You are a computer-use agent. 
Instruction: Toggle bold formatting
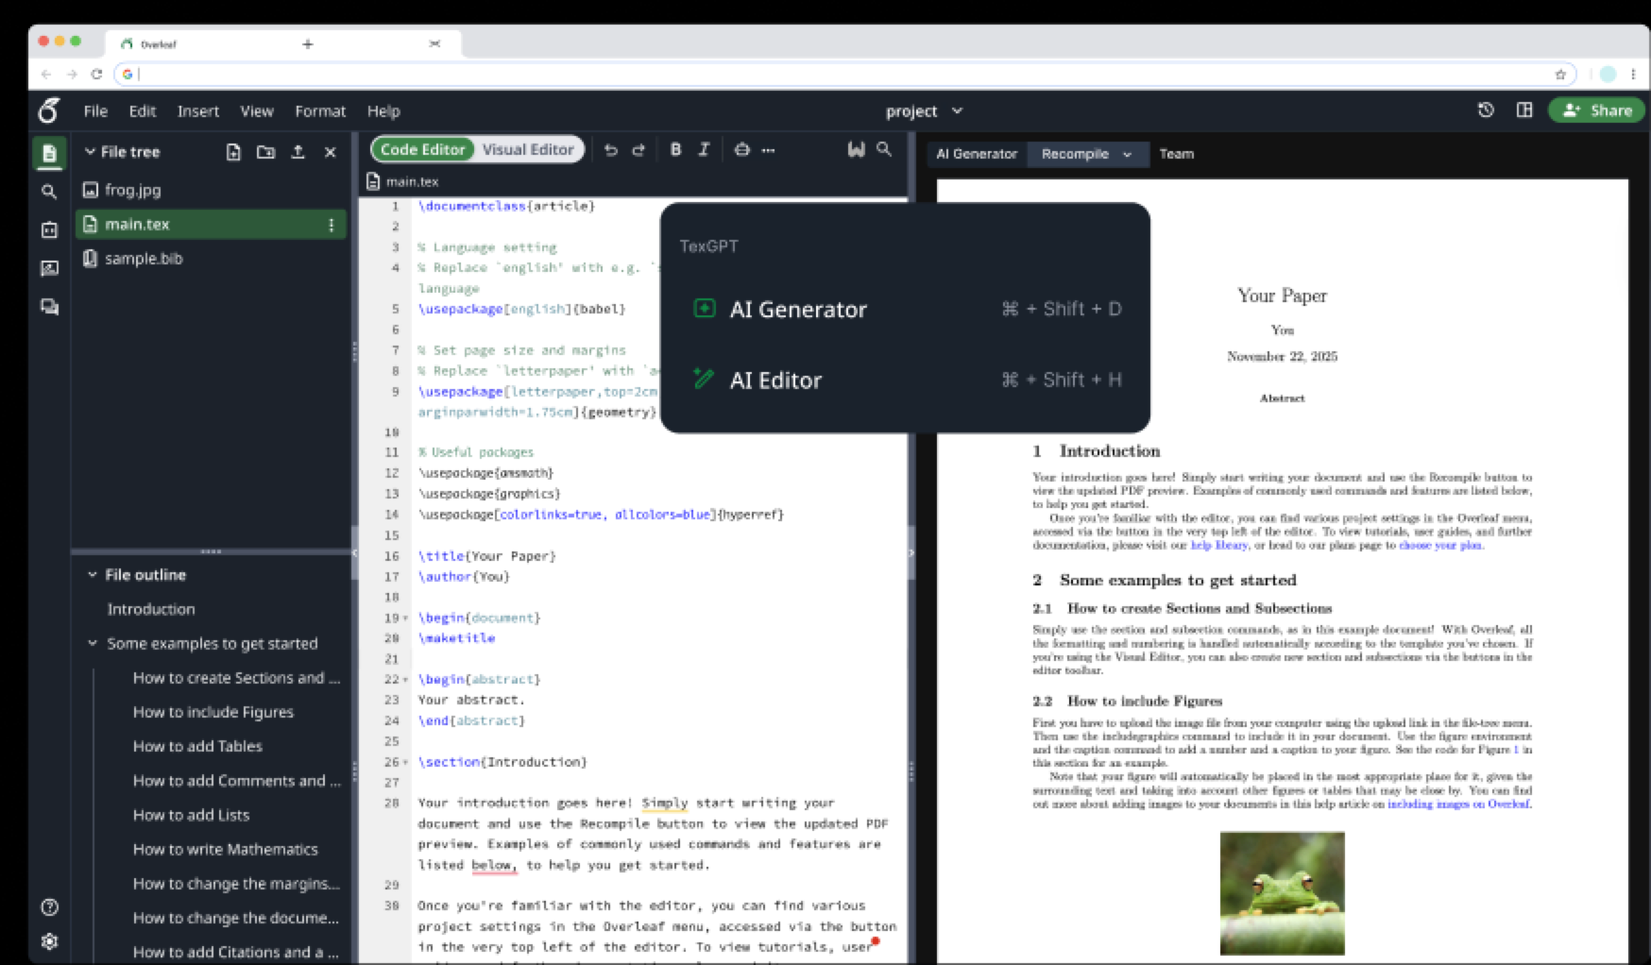pyautogui.click(x=675, y=149)
